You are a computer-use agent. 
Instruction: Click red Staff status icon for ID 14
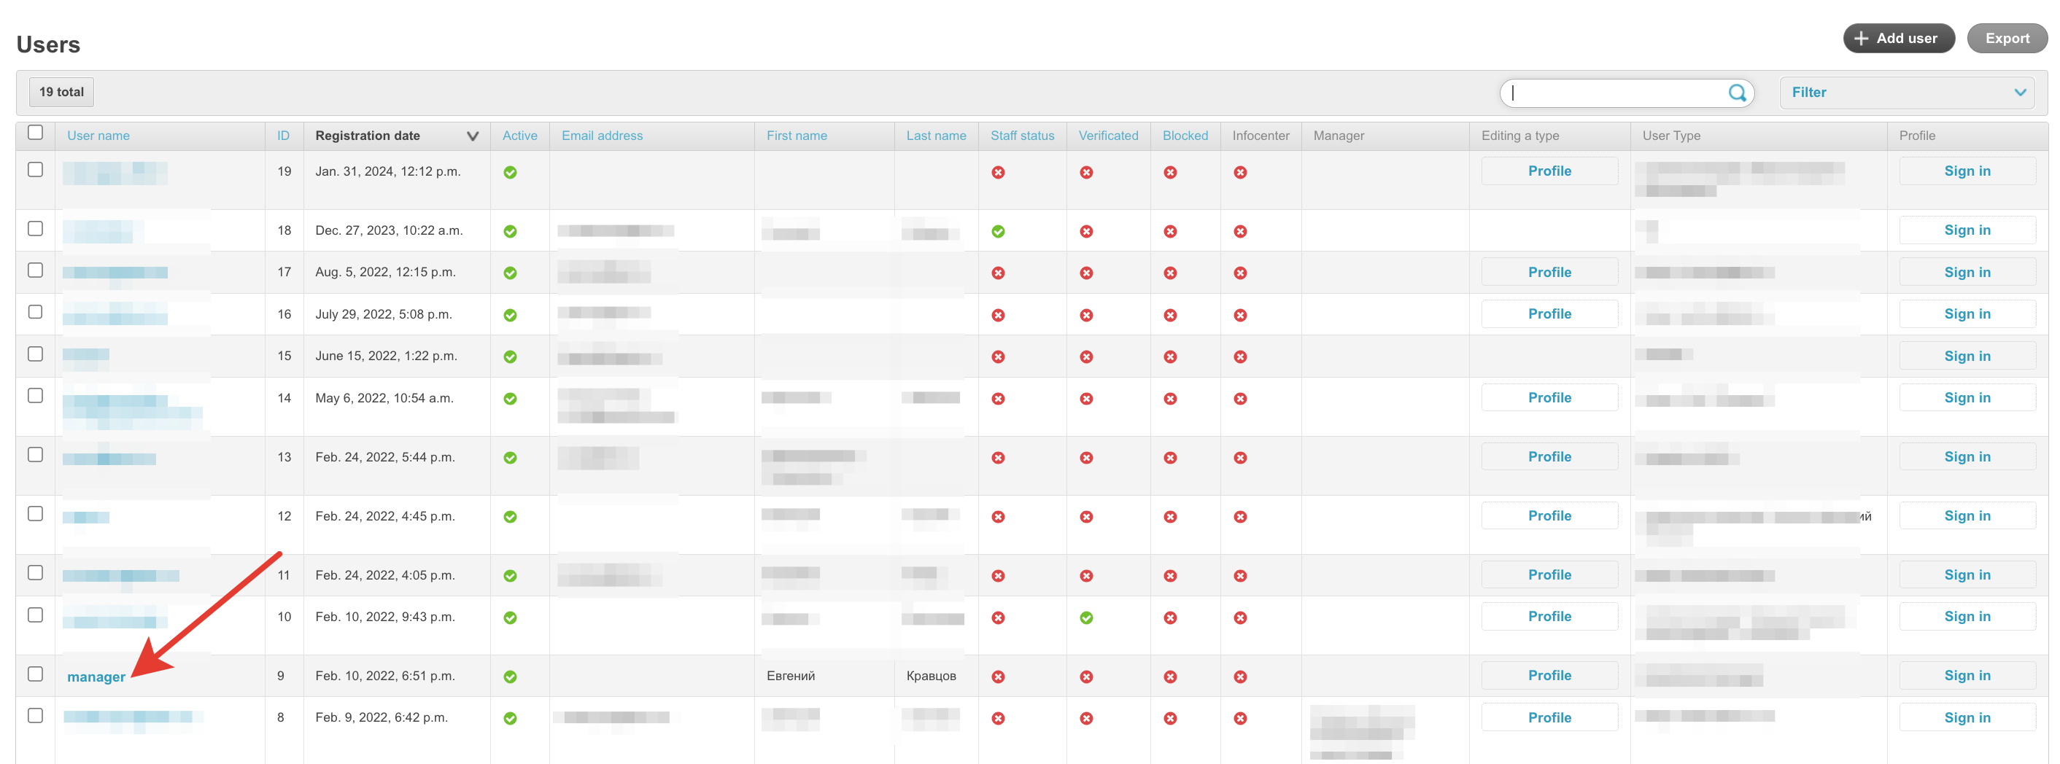pos(997,399)
